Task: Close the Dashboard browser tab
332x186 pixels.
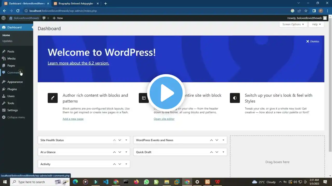Action: 48,4
